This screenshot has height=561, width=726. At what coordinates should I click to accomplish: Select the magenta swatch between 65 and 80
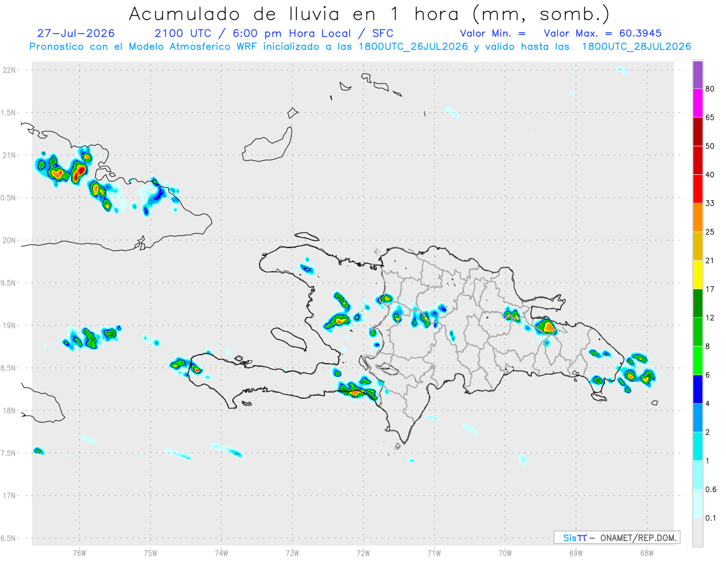click(x=698, y=103)
